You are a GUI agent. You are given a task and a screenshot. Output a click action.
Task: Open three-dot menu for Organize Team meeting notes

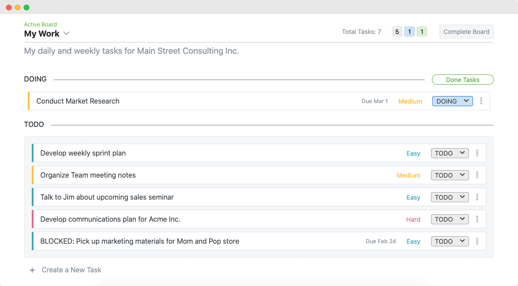coord(477,175)
